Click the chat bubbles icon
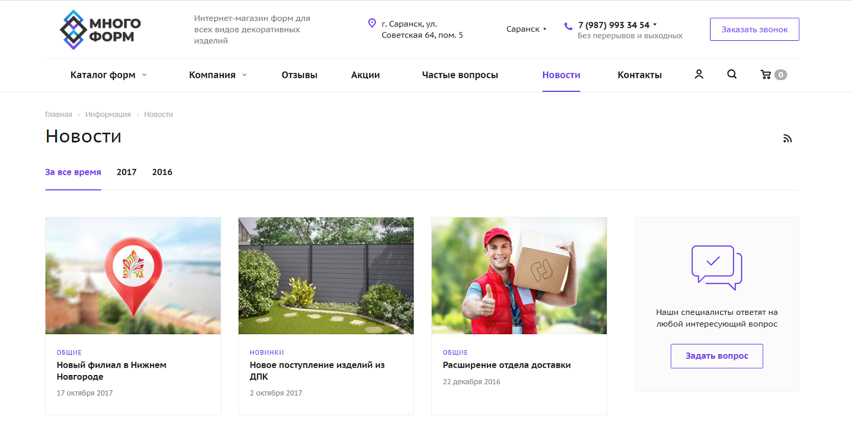Viewport: 852px width, 446px height. tap(716, 267)
